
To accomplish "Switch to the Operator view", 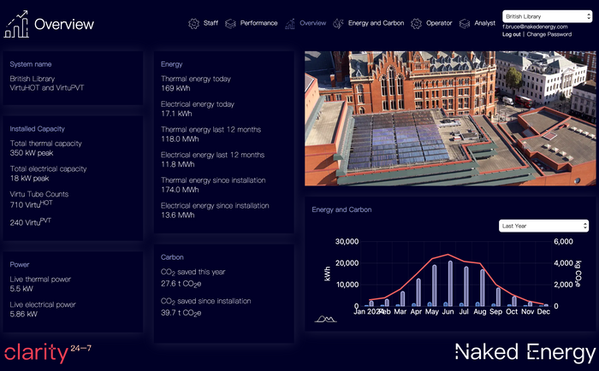I will 439,23.
